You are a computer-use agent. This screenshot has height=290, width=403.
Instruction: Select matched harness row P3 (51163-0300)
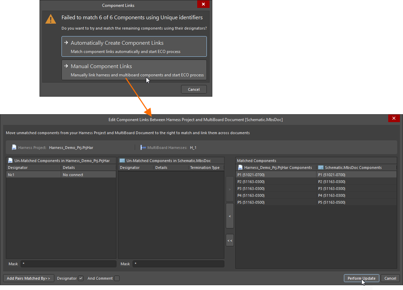tap(276, 189)
